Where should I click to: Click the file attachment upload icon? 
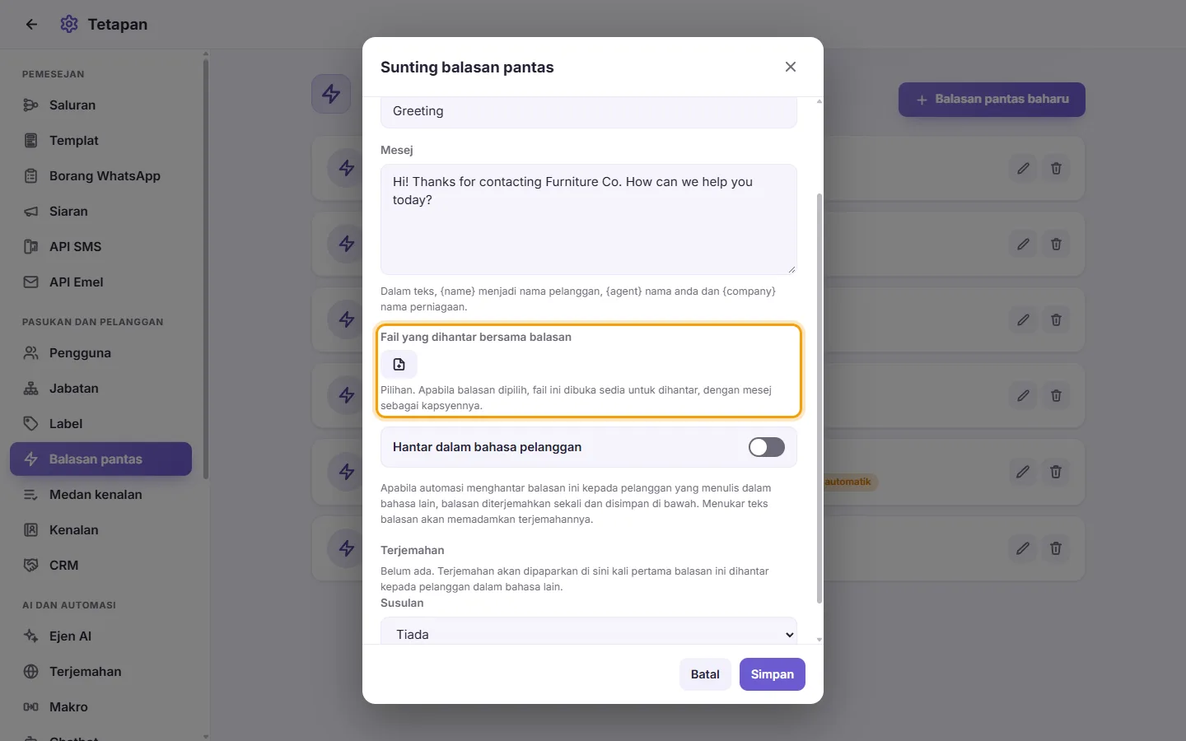[x=399, y=364]
